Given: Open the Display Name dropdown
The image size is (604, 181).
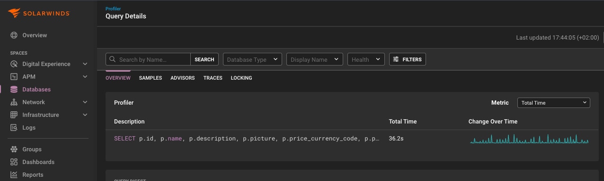Looking at the screenshot, I should click(x=315, y=59).
